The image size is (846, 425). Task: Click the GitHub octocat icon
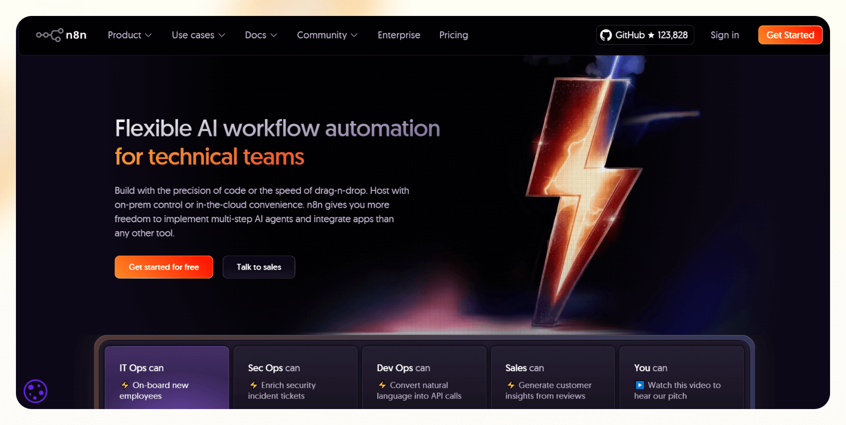(x=606, y=35)
